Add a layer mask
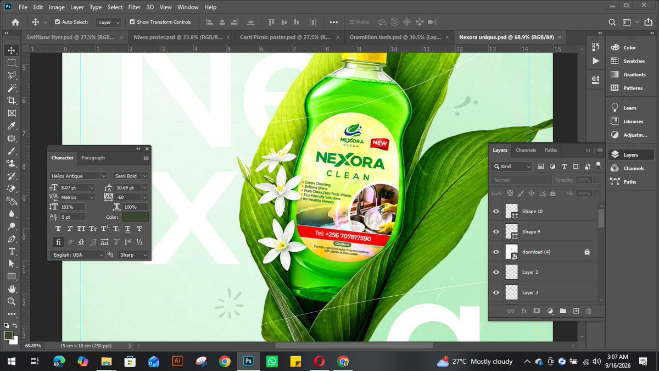Screen dimensions: 659x371 pos(537,311)
